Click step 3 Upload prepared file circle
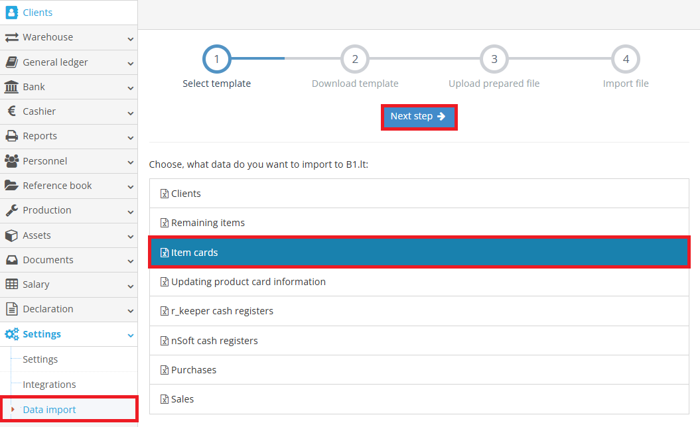This screenshot has width=700, height=427. [x=494, y=58]
